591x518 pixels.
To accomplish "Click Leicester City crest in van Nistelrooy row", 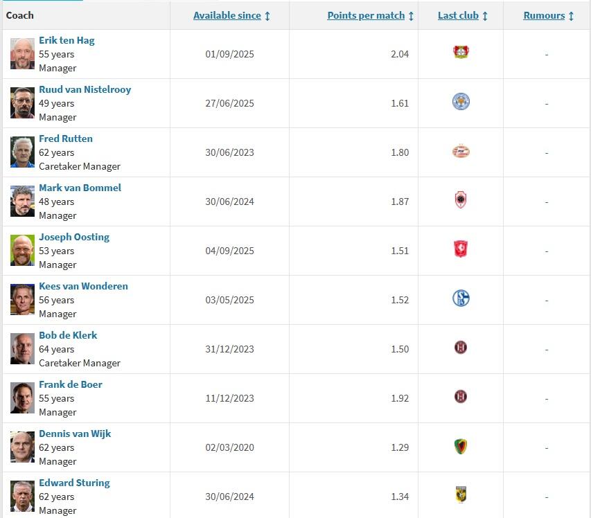I will pos(461,102).
